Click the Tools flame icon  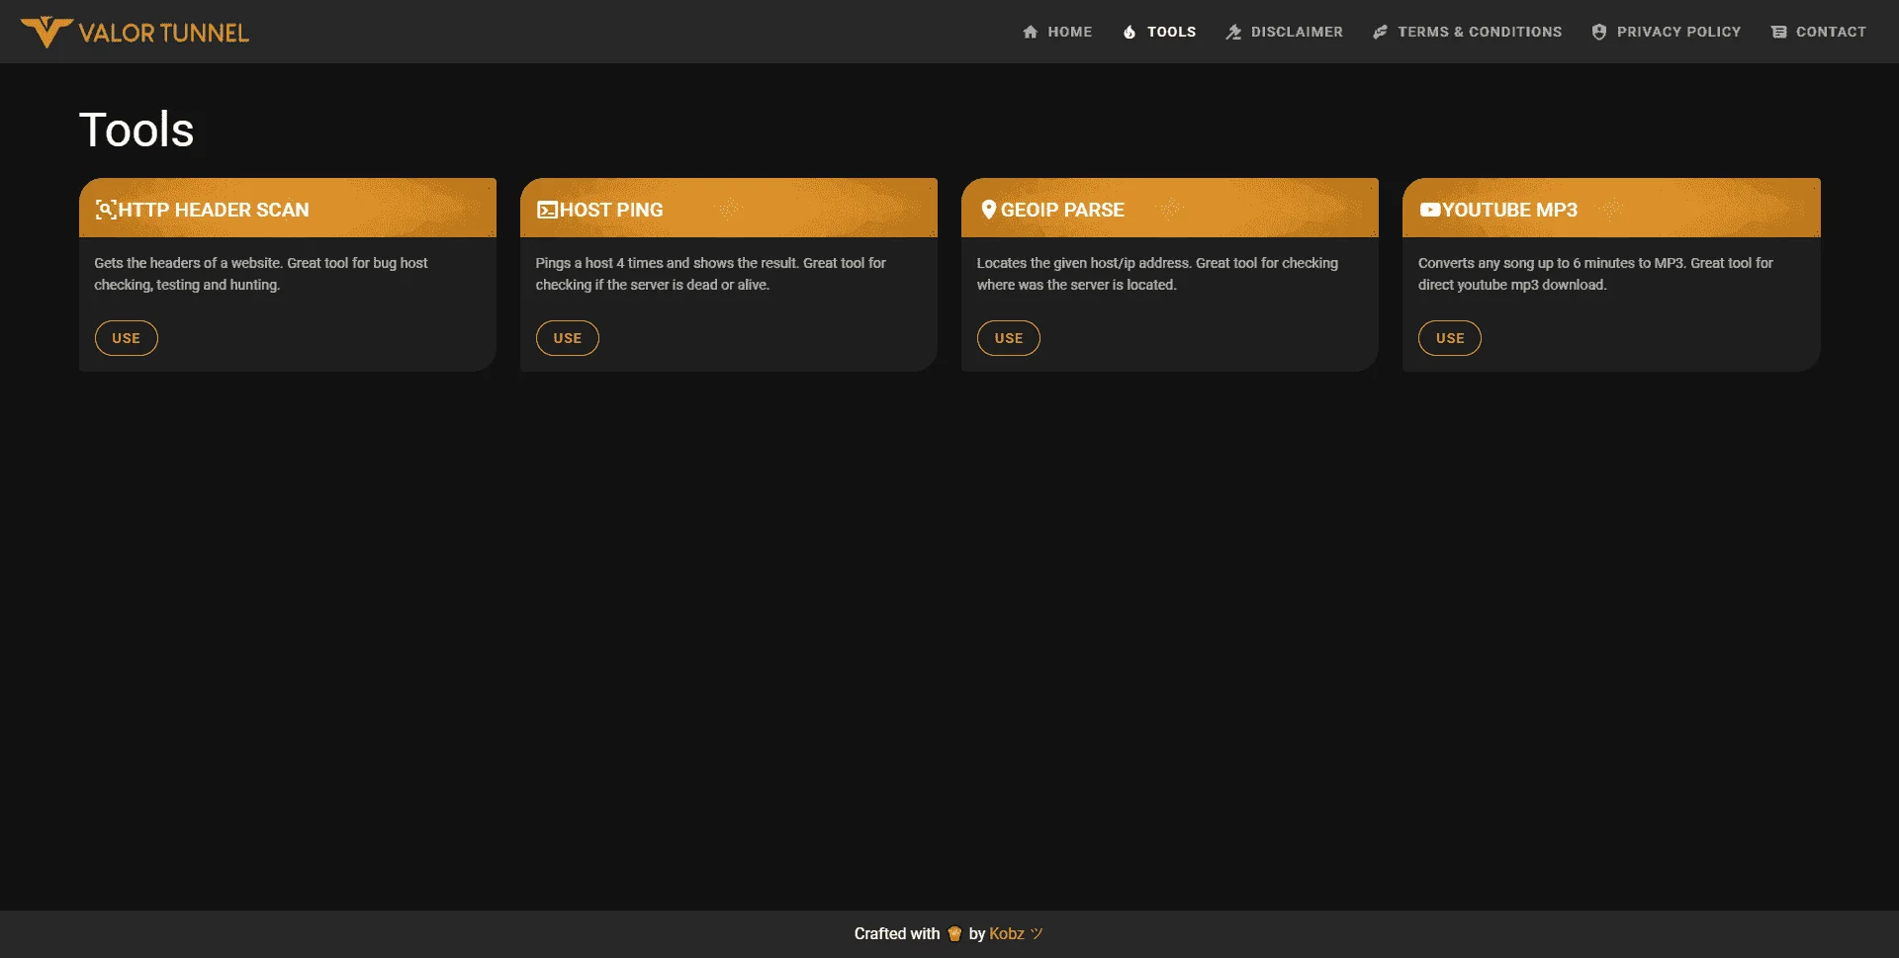pos(1130,32)
